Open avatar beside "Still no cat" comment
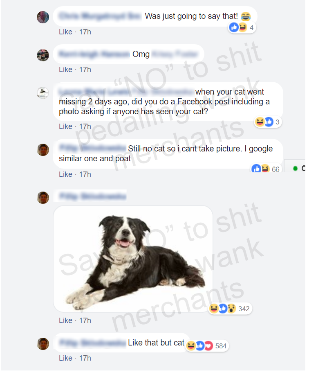327x377 pixels. click(x=43, y=150)
